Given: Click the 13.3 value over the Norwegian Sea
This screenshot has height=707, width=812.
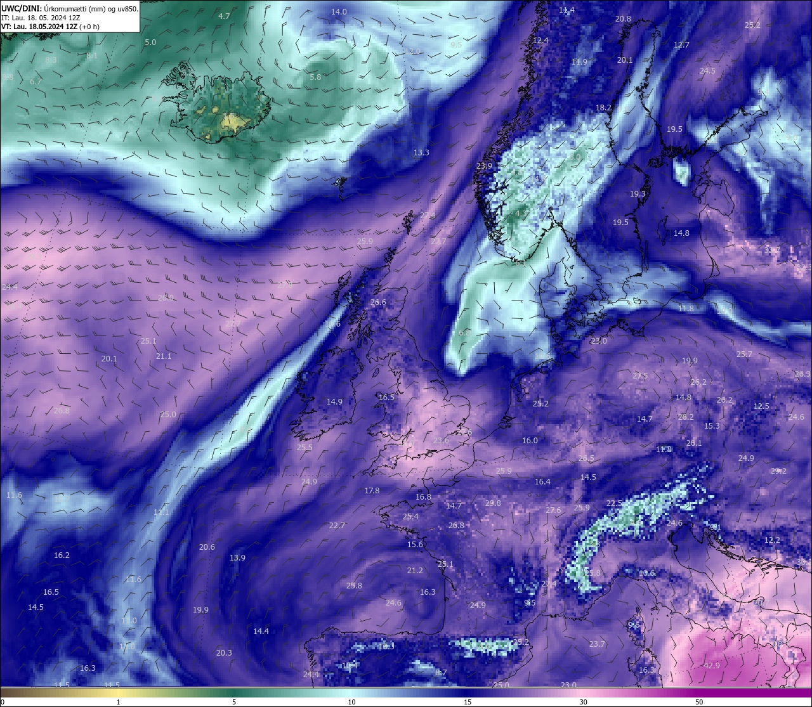Looking at the screenshot, I should pyautogui.click(x=421, y=153).
